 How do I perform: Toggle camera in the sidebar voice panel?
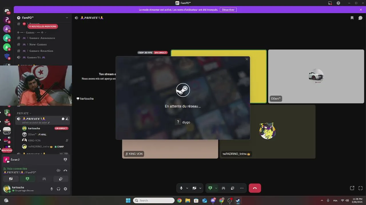point(11,179)
